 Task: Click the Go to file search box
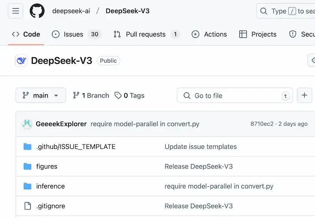pyautogui.click(x=235, y=95)
